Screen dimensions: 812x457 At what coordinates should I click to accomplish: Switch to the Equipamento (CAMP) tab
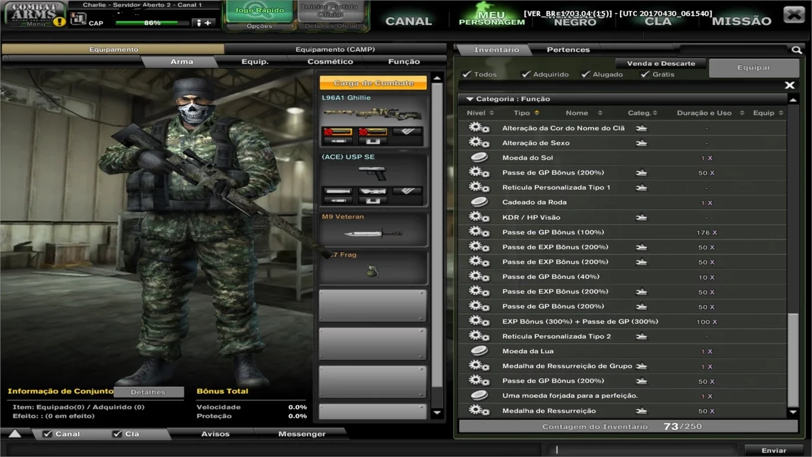click(335, 49)
